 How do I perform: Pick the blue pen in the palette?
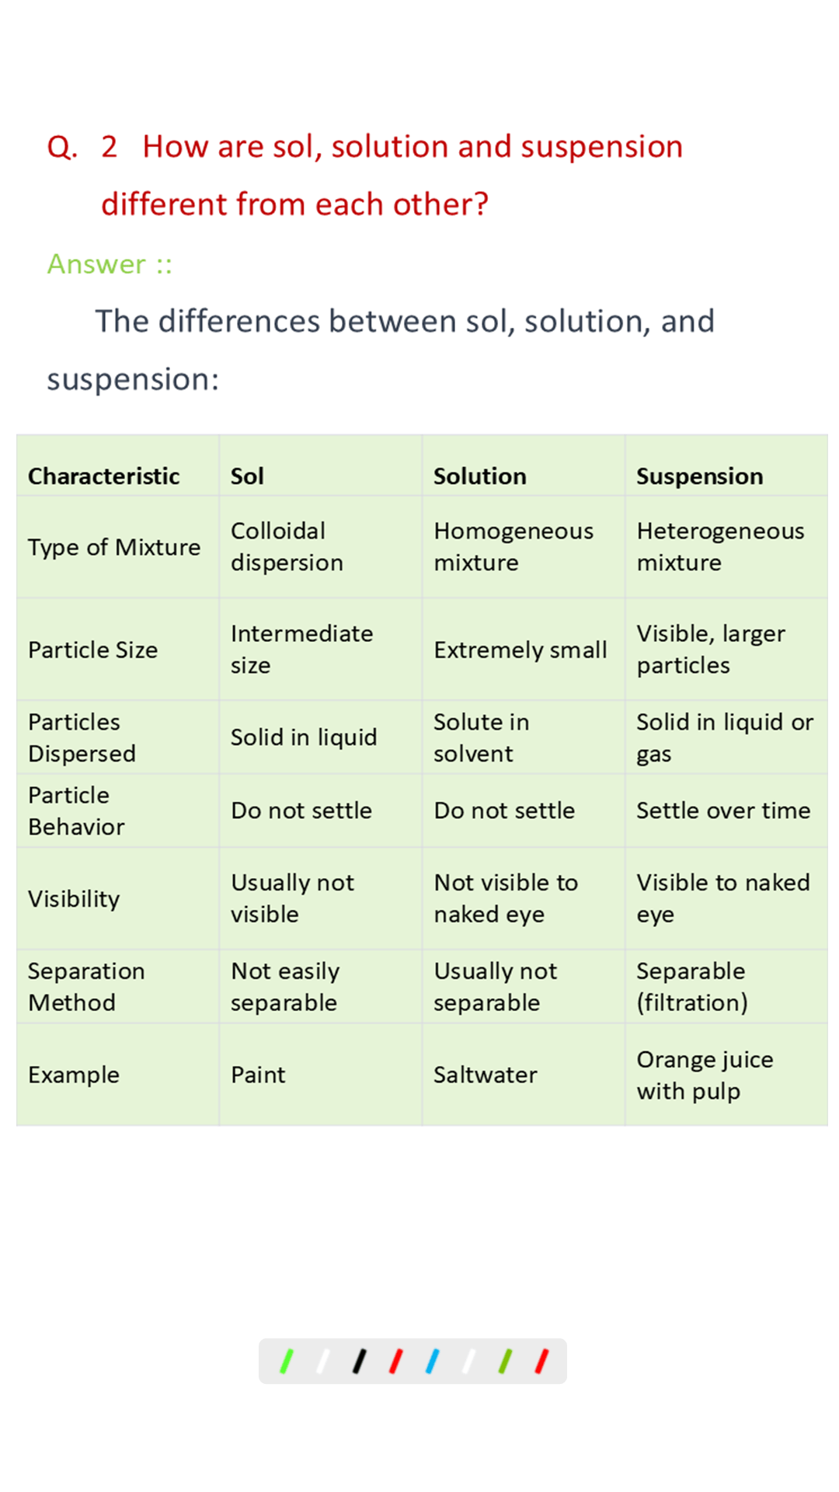[432, 1361]
